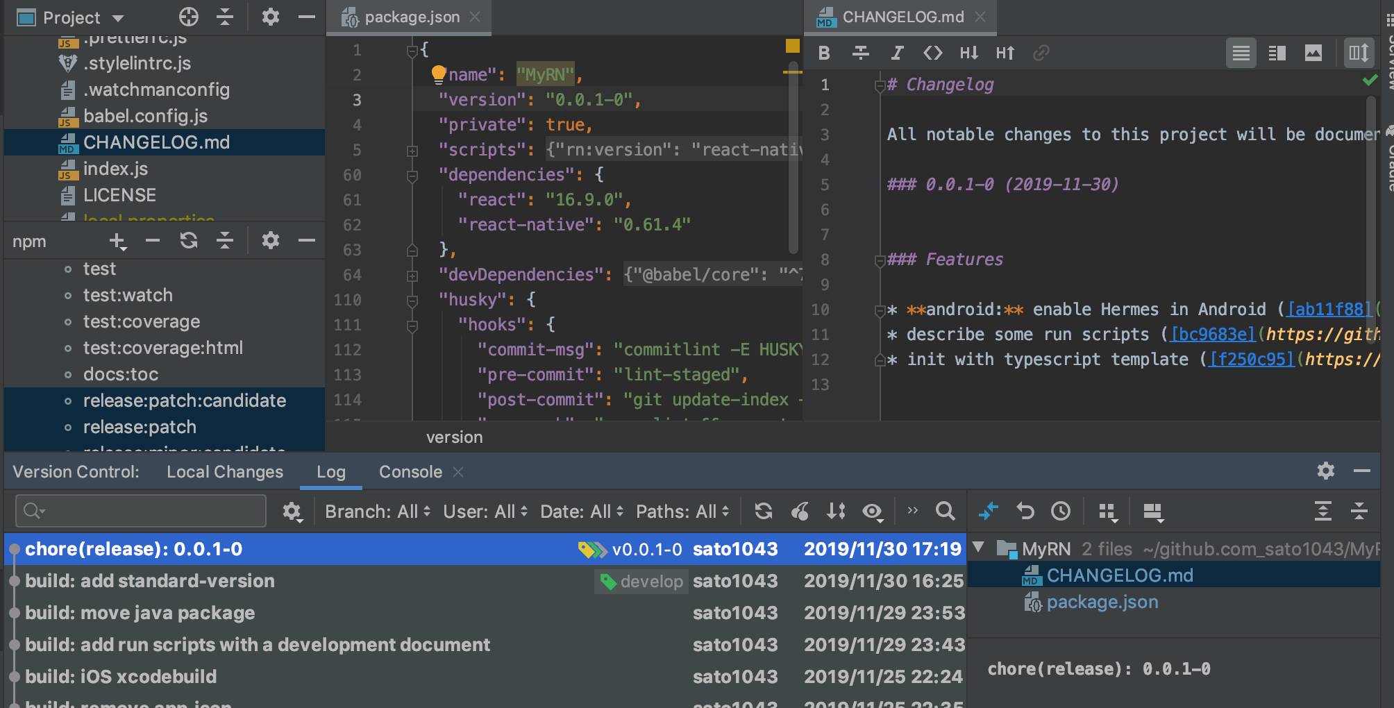Increase header level in Markdown toolbar
Viewport: 1394px width, 708px height.
1005,53
